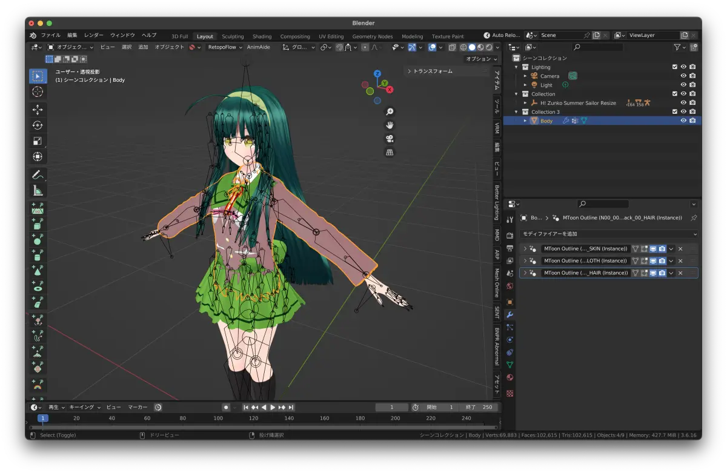
Task: Uncheck Lighting collection exclude checkbox
Action: [675, 67]
